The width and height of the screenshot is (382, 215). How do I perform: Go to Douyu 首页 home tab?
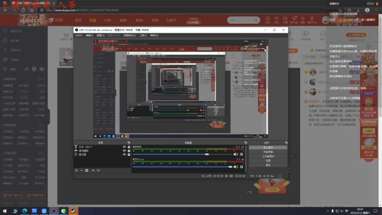click(x=78, y=20)
